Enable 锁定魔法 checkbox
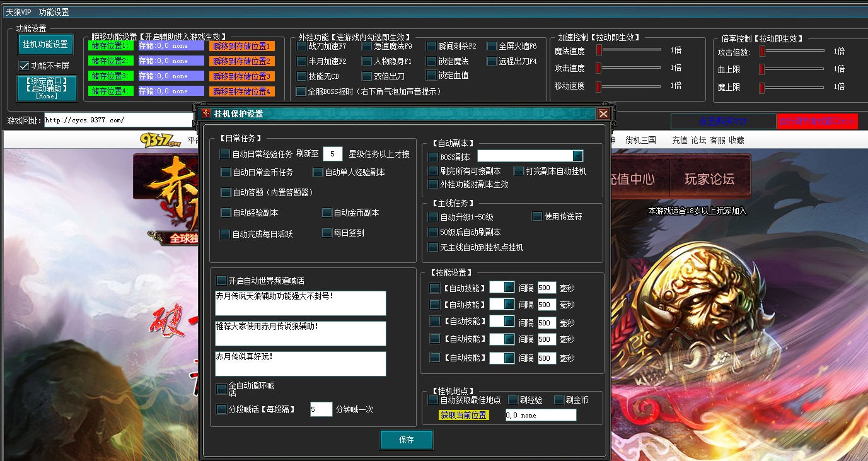Screen dimensions: 868x461 pos(432,61)
